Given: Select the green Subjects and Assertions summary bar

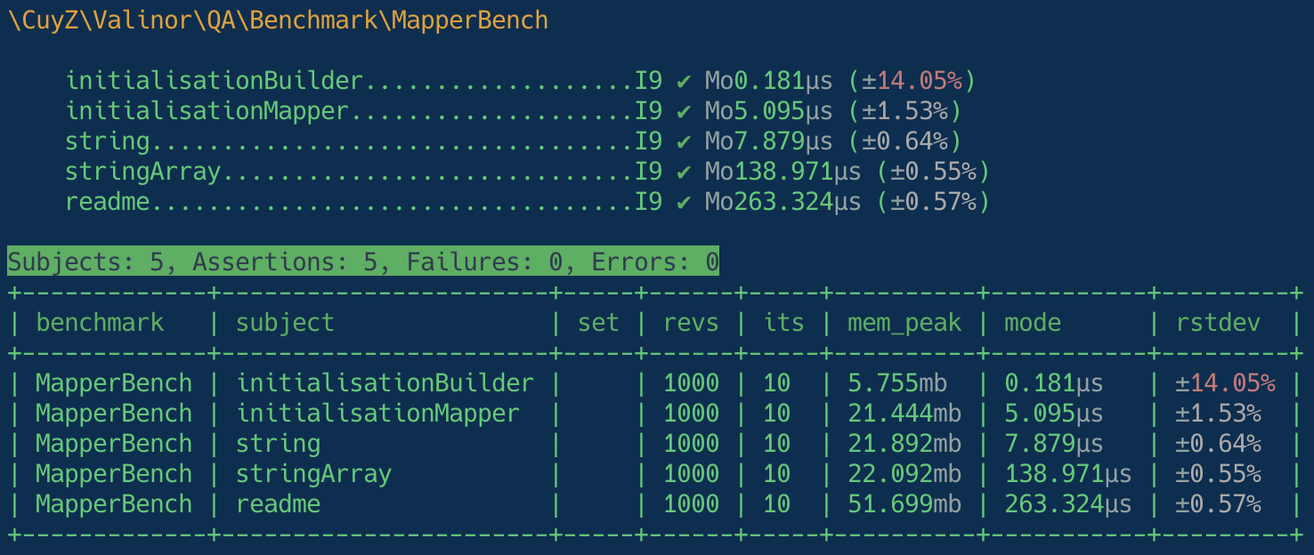Looking at the screenshot, I should pyautogui.click(x=363, y=262).
